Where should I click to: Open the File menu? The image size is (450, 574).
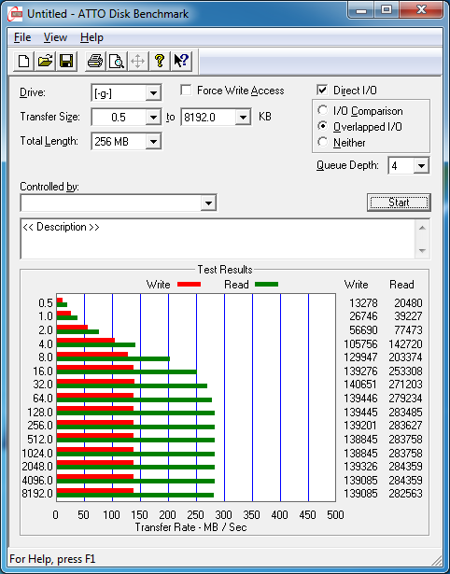point(22,37)
